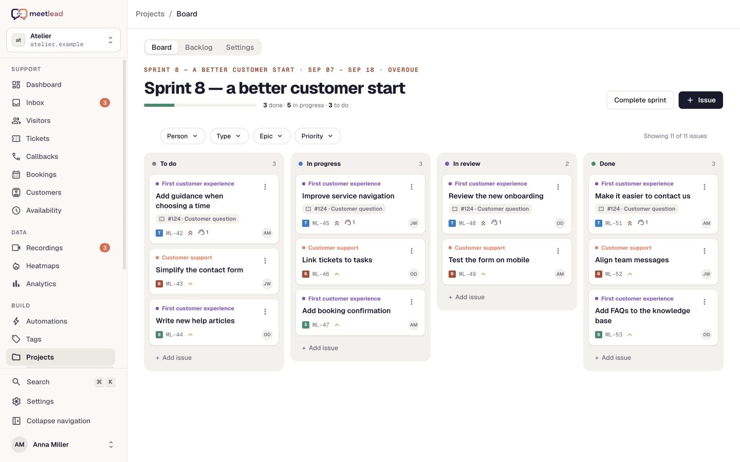Screen dimensions: 740x462
Task: Click #124 Customer question tag on ML-42
Action: coord(197,219)
